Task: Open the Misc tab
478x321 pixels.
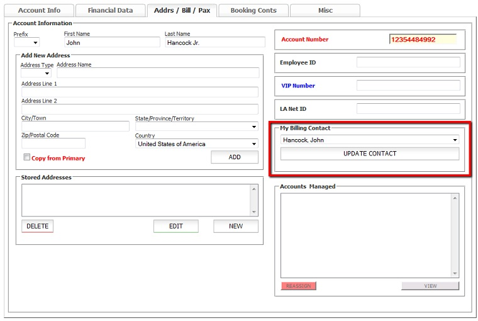Action: 325,11
